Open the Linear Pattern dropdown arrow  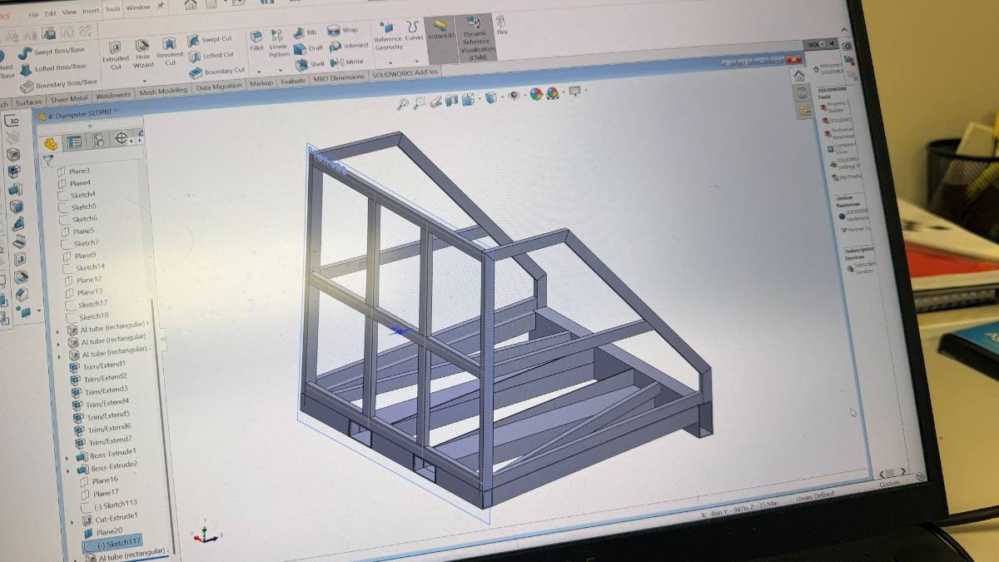pos(281,70)
